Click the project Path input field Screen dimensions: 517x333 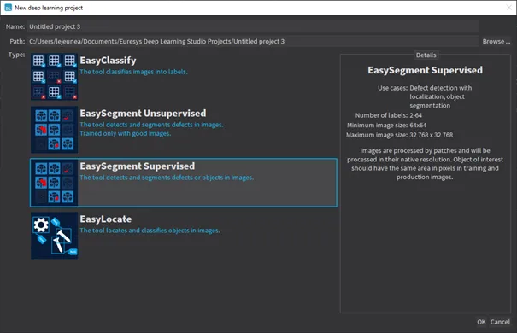[x=253, y=41]
